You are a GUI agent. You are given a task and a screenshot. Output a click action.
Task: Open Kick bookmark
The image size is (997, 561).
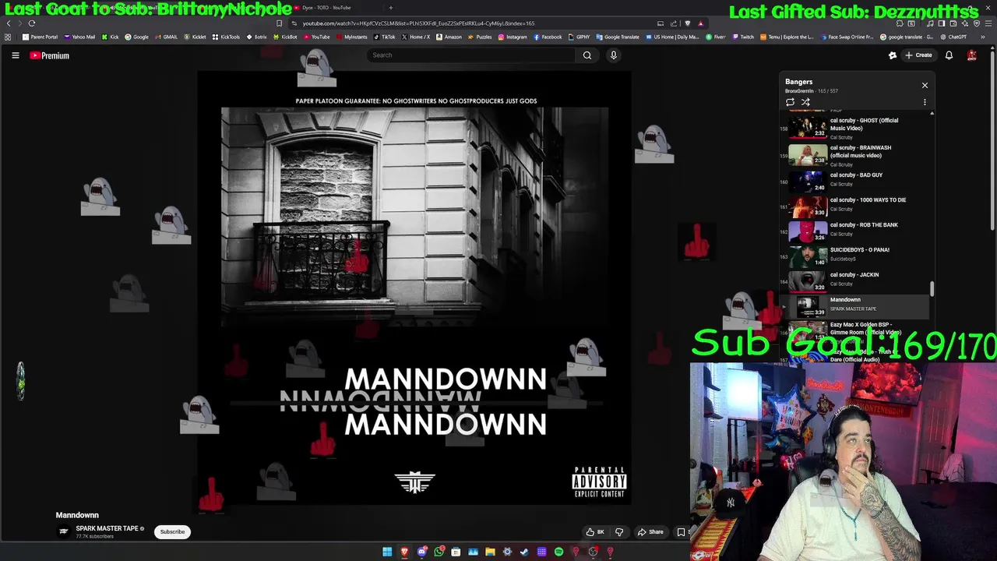(x=111, y=37)
